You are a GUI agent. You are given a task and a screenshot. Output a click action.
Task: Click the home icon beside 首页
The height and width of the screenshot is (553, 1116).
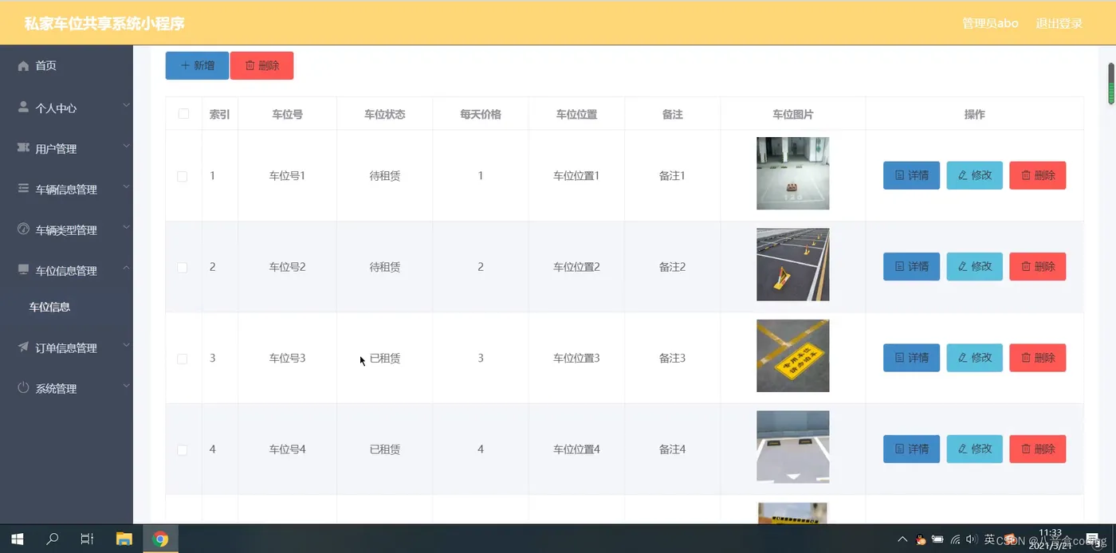(x=23, y=66)
